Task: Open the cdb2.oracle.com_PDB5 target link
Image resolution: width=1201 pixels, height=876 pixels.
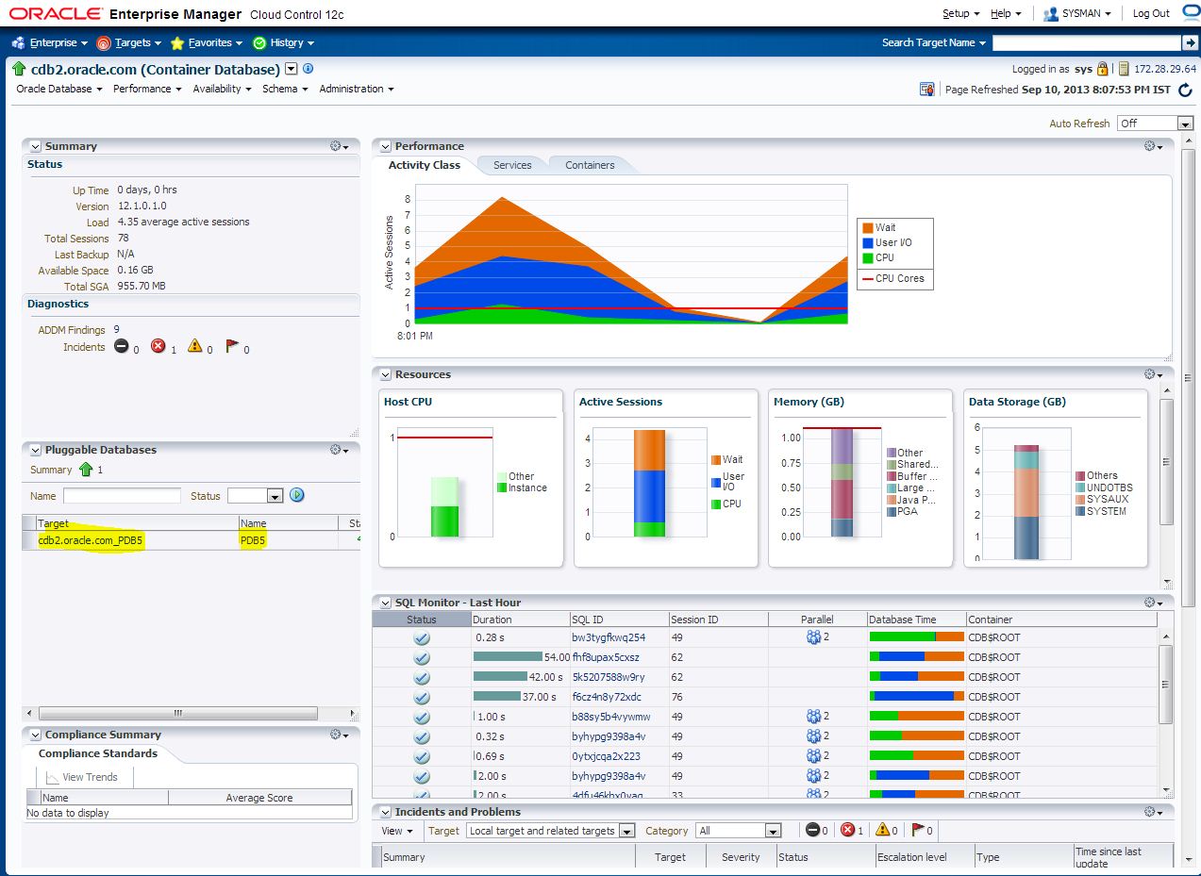Action: click(x=91, y=540)
